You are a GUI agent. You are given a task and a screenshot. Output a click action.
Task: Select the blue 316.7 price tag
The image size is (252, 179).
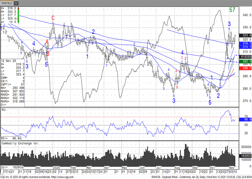coord(246,44)
